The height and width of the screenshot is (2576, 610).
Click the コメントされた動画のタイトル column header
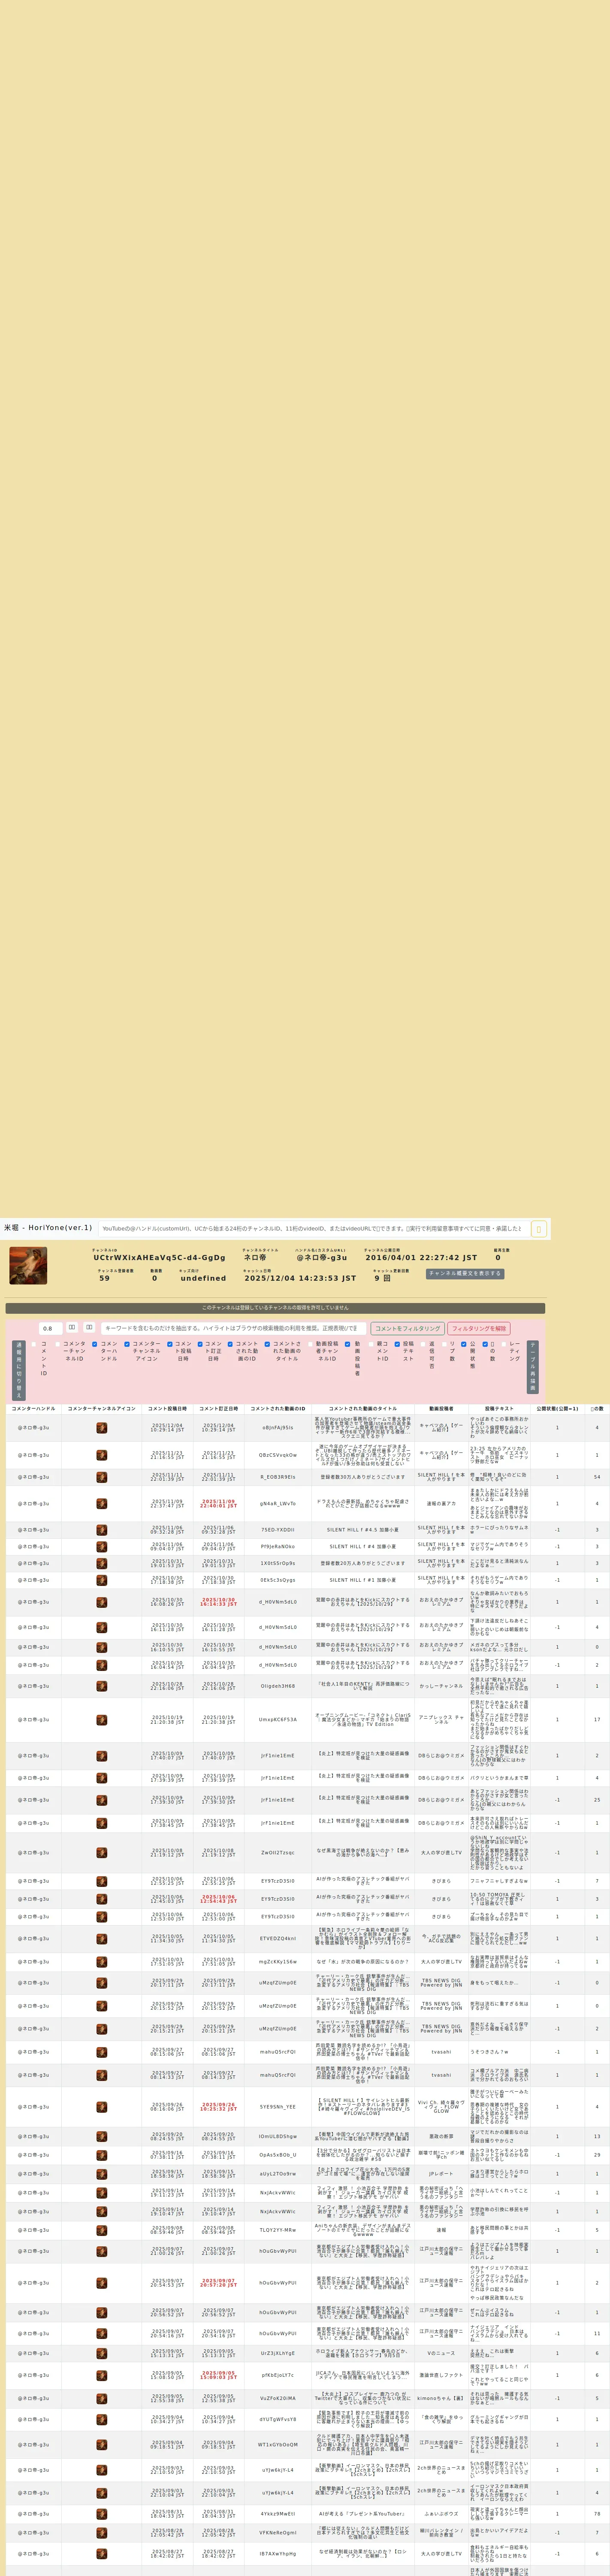pos(362,1408)
